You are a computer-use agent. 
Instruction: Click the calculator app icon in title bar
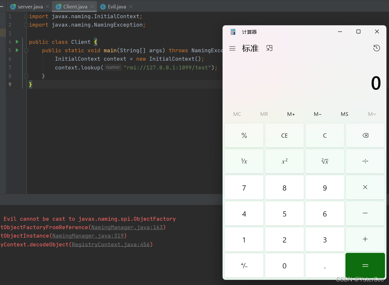233,32
